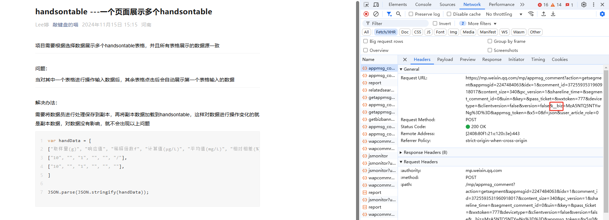Open network conditions wifi icon
The image size is (609, 220).
click(x=531, y=14)
